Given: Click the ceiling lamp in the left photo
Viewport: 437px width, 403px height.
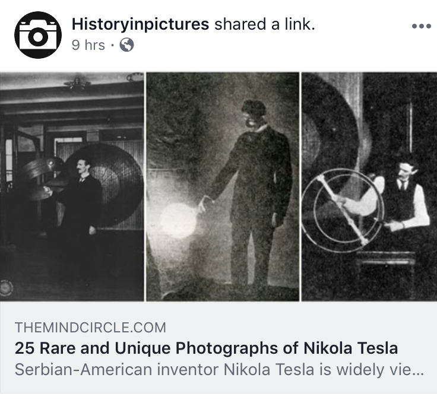Looking at the screenshot, I should 77,84.
